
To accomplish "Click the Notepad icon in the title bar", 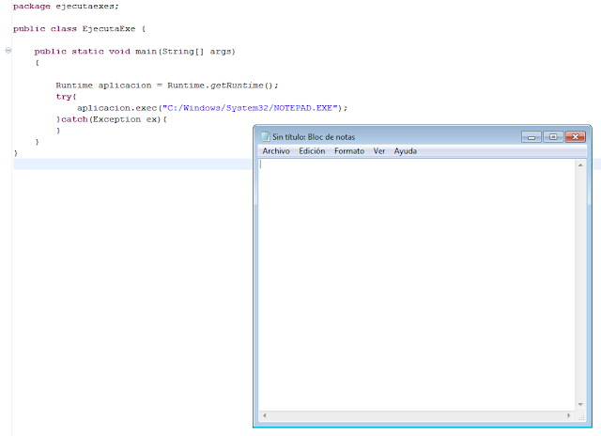I will (x=265, y=136).
